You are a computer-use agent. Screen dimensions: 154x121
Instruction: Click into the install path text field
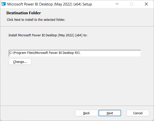click(75, 53)
